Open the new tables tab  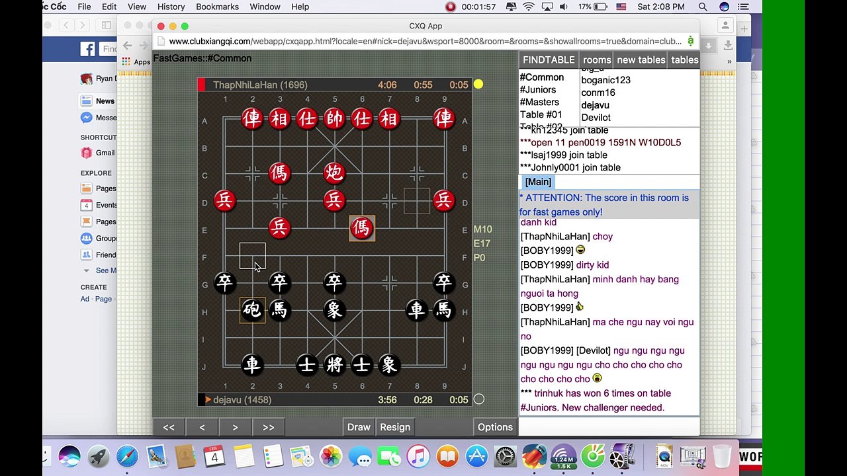[x=641, y=59]
